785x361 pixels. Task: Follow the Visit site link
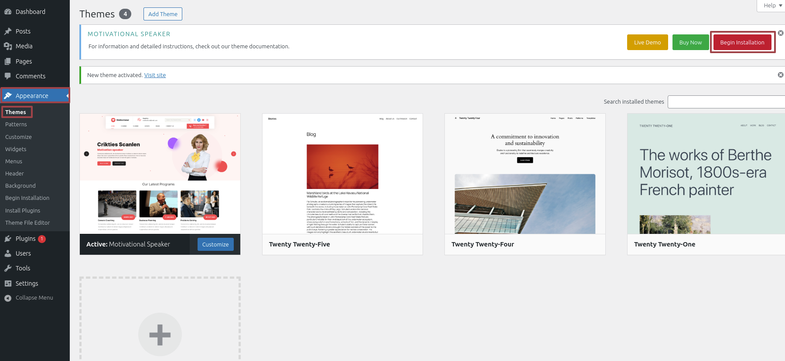(x=155, y=75)
